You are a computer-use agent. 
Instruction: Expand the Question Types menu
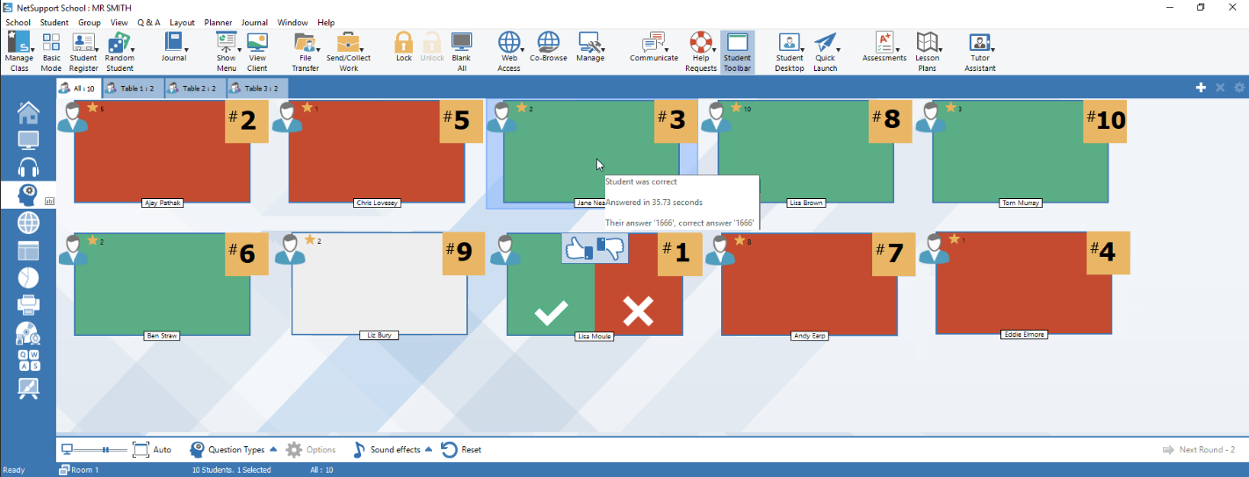273,449
